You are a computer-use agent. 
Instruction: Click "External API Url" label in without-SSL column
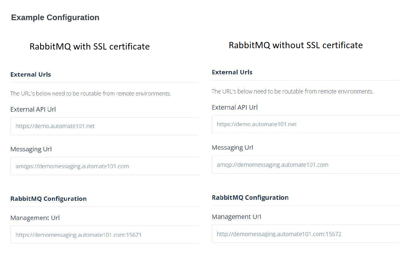[x=235, y=107]
